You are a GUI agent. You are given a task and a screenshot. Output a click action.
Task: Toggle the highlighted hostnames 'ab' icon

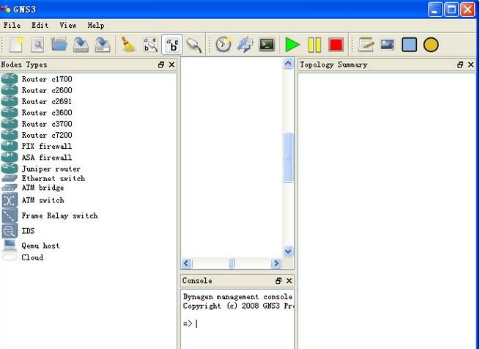172,45
